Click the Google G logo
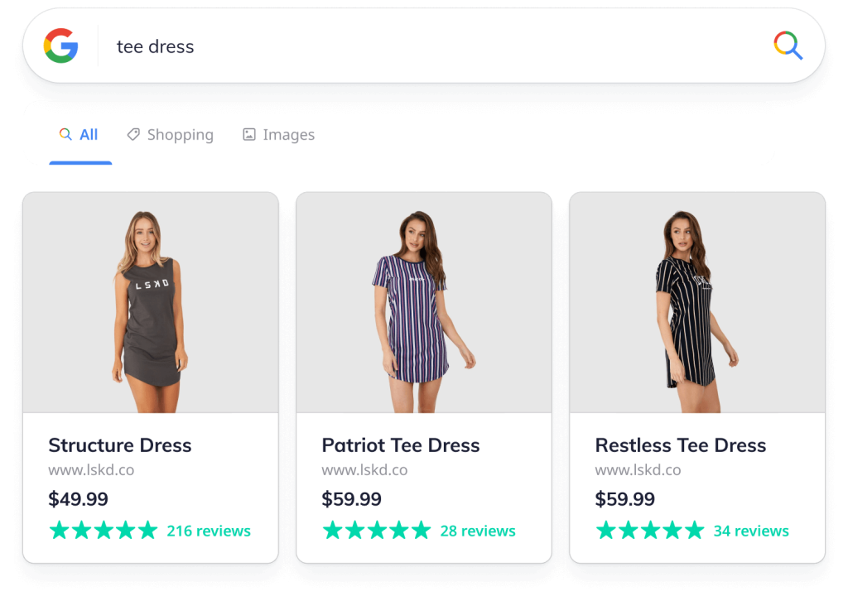The height and width of the screenshot is (601, 848). pos(61,46)
